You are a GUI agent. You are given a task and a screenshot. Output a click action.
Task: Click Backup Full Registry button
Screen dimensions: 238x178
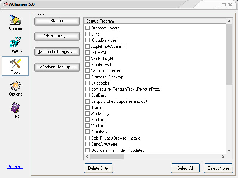[x=57, y=52]
